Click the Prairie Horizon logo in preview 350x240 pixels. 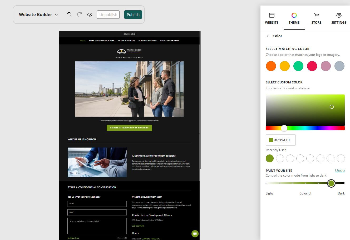(129, 51)
